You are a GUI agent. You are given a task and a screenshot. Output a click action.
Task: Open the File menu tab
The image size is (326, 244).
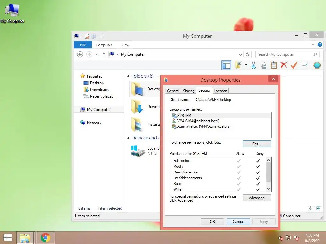click(82, 45)
